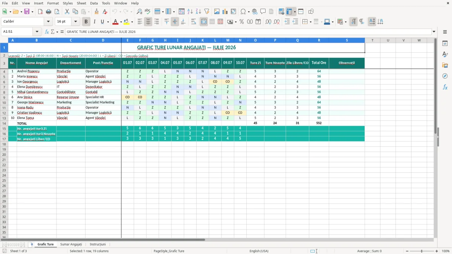
Task: Select column header T
Action: click(x=373, y=40)
